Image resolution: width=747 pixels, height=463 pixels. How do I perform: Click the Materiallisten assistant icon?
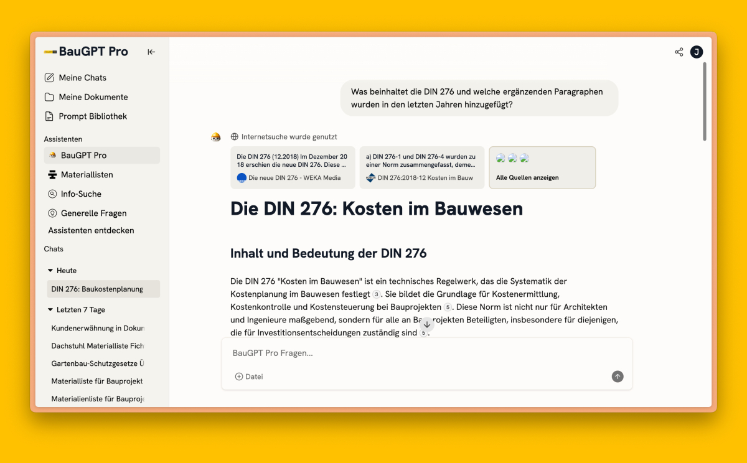click(52, 175)
